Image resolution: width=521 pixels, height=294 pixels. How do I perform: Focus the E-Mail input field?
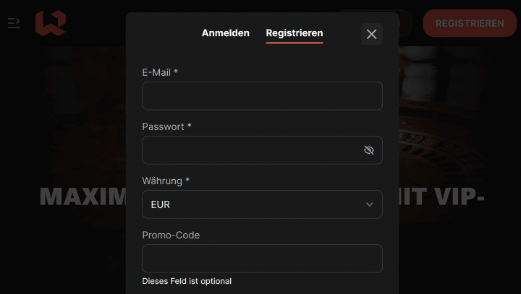pyautogui.click(x=262, y=96)
